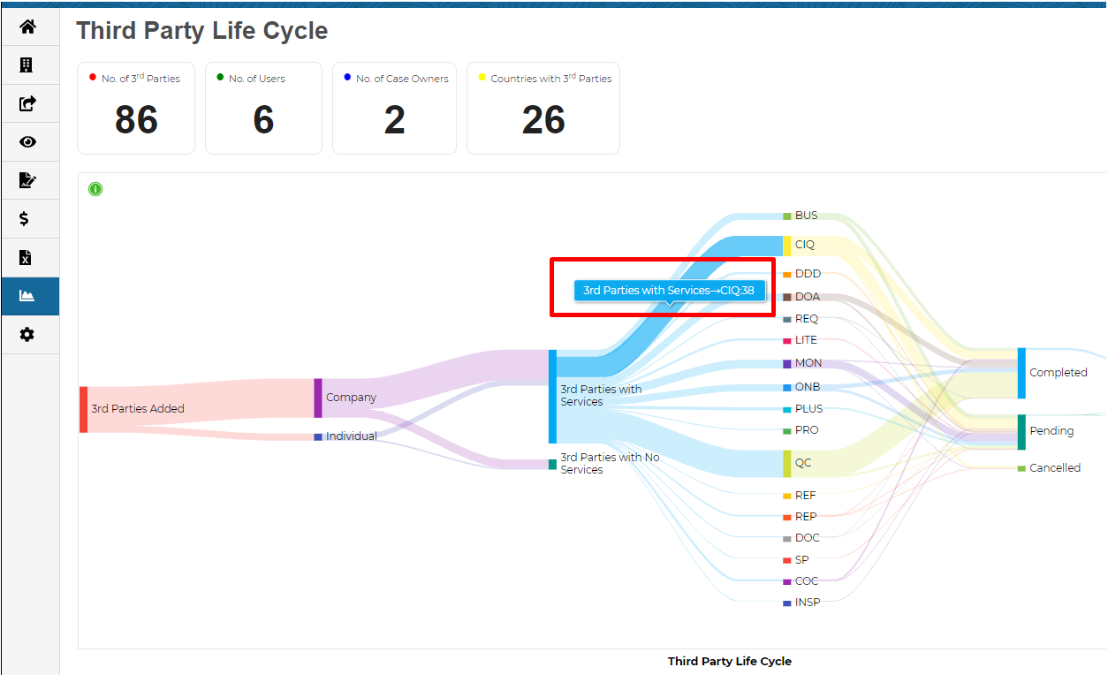Select the Countries with 3rd Parties card

point(543,109)
